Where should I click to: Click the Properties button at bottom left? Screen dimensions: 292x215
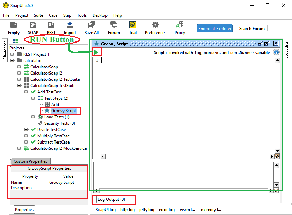(x=24, y=210)
